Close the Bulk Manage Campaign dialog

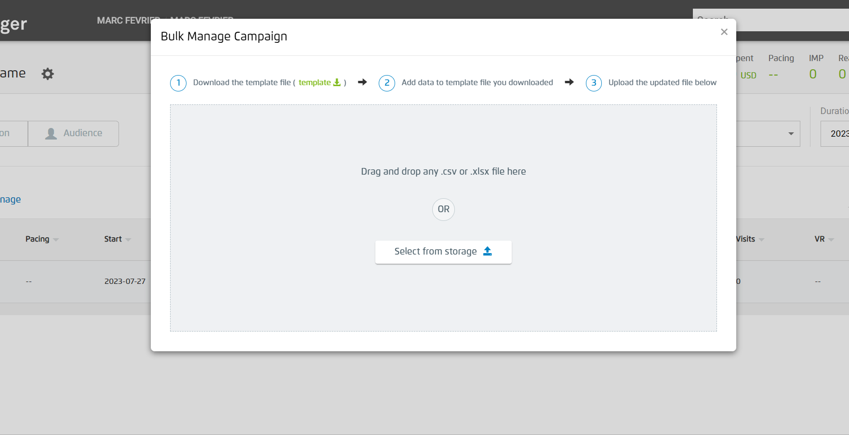pyautogui.click(x=724, y=32)
